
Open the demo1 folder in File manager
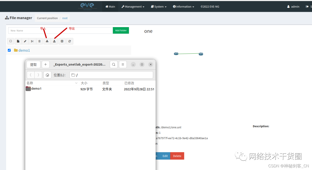tap(24, 50)
